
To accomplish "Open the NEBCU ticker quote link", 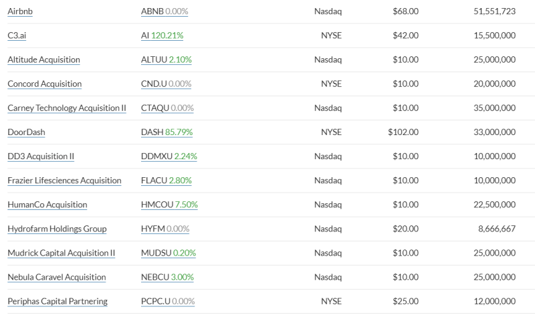I will pos(167,278).
